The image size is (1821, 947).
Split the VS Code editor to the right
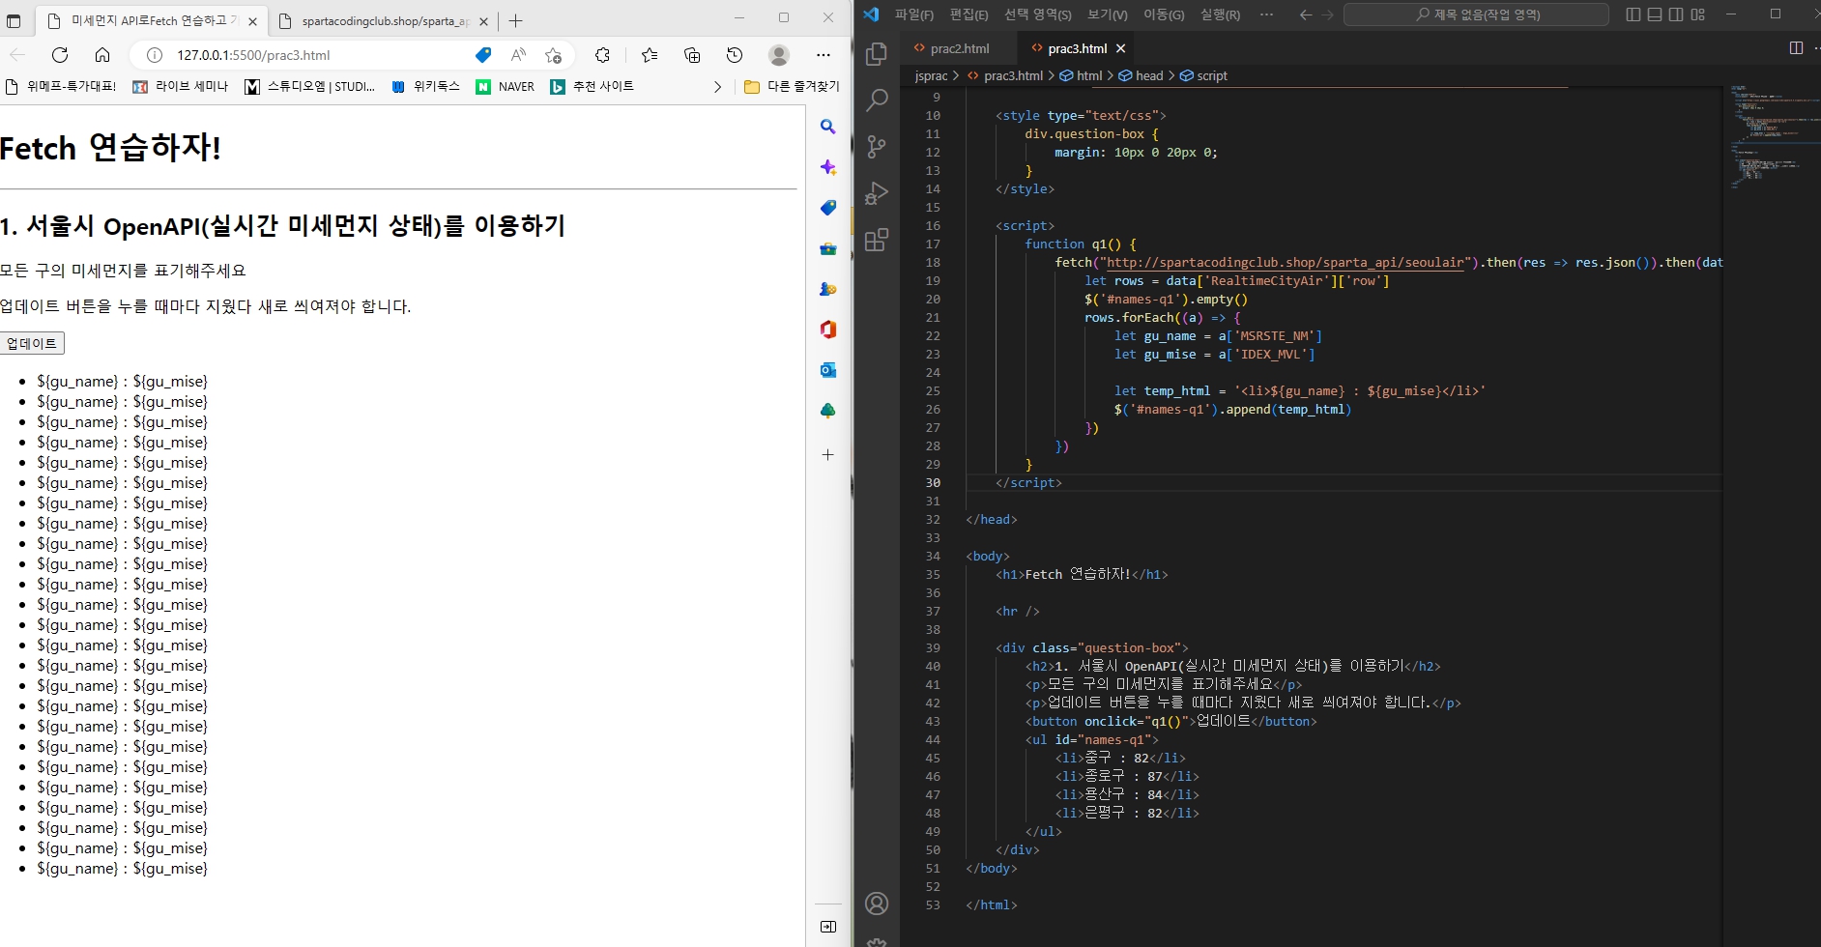click(1796, 48)
